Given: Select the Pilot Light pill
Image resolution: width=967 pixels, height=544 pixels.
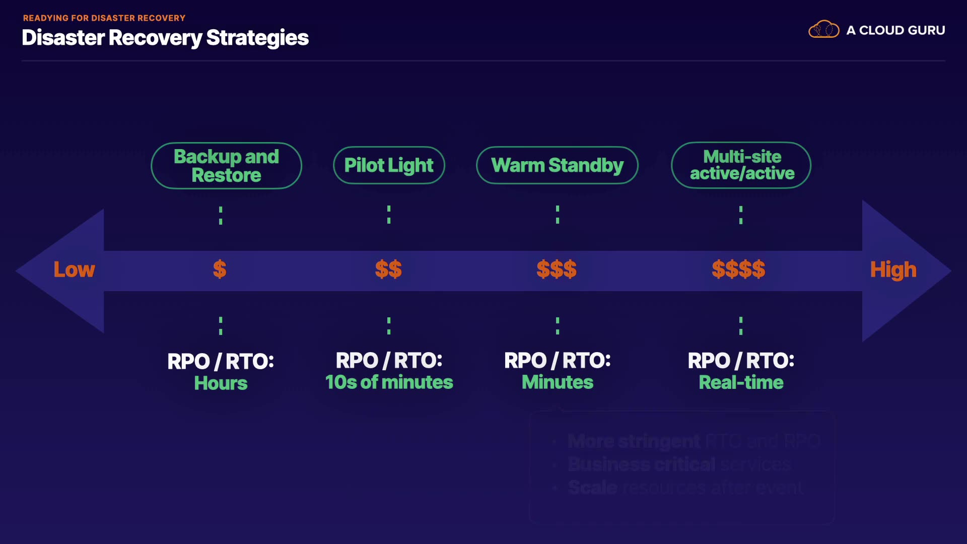Looking at the screenshot, I should point(389,165).
